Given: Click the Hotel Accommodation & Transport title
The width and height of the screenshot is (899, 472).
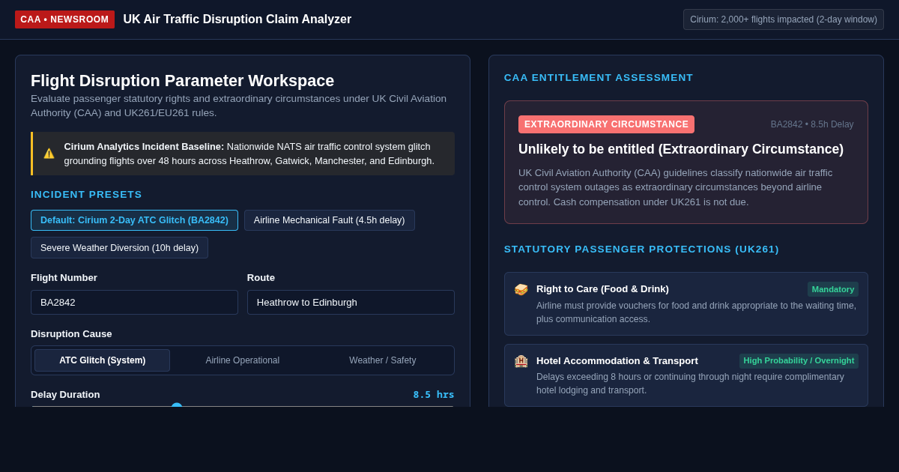Looking at the screenshot, I should [x=617, y=361].
